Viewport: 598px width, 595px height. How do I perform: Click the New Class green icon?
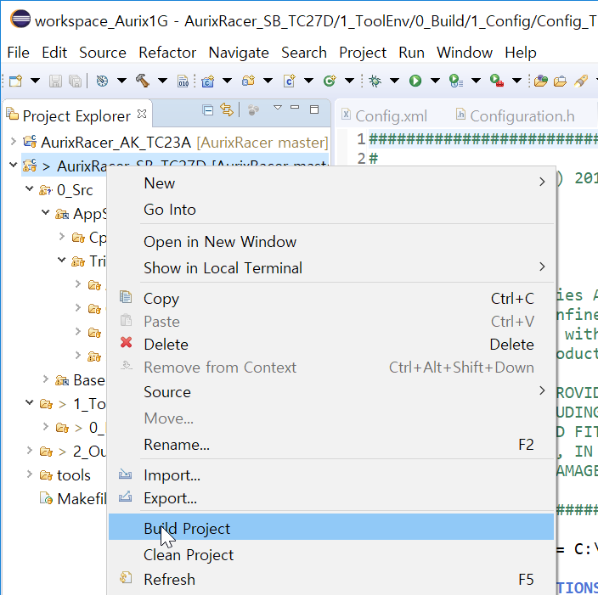(330, 81)
